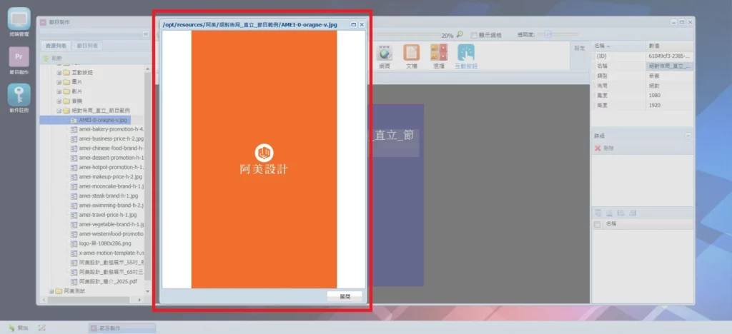Click the zoom magnifier next to 20%
The image size is (732, 334).
pyautogui.click(x=460, y=34)
